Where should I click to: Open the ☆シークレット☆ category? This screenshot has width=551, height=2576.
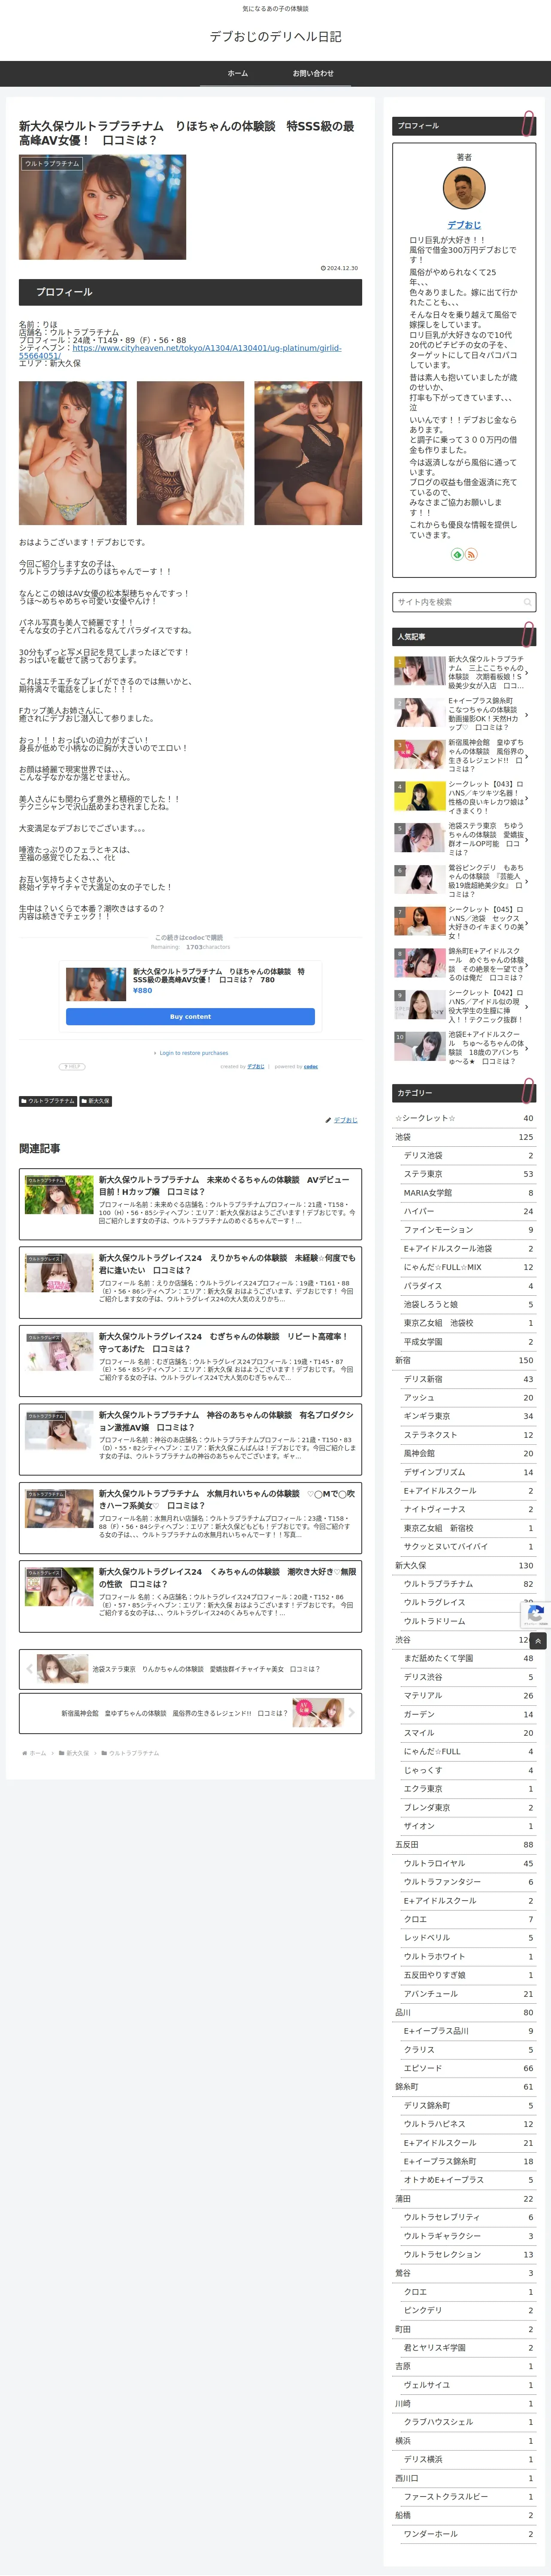tap(464, 1118)
